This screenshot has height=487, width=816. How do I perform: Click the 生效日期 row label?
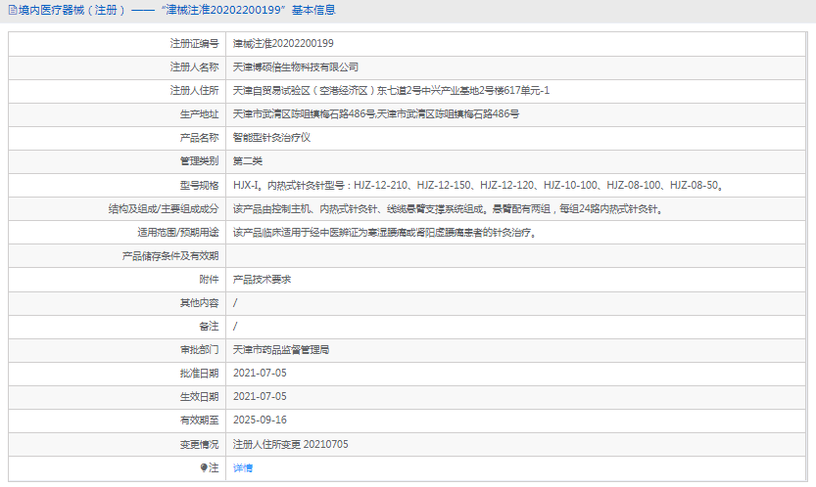pyautogui.click(x=199, y=397)
